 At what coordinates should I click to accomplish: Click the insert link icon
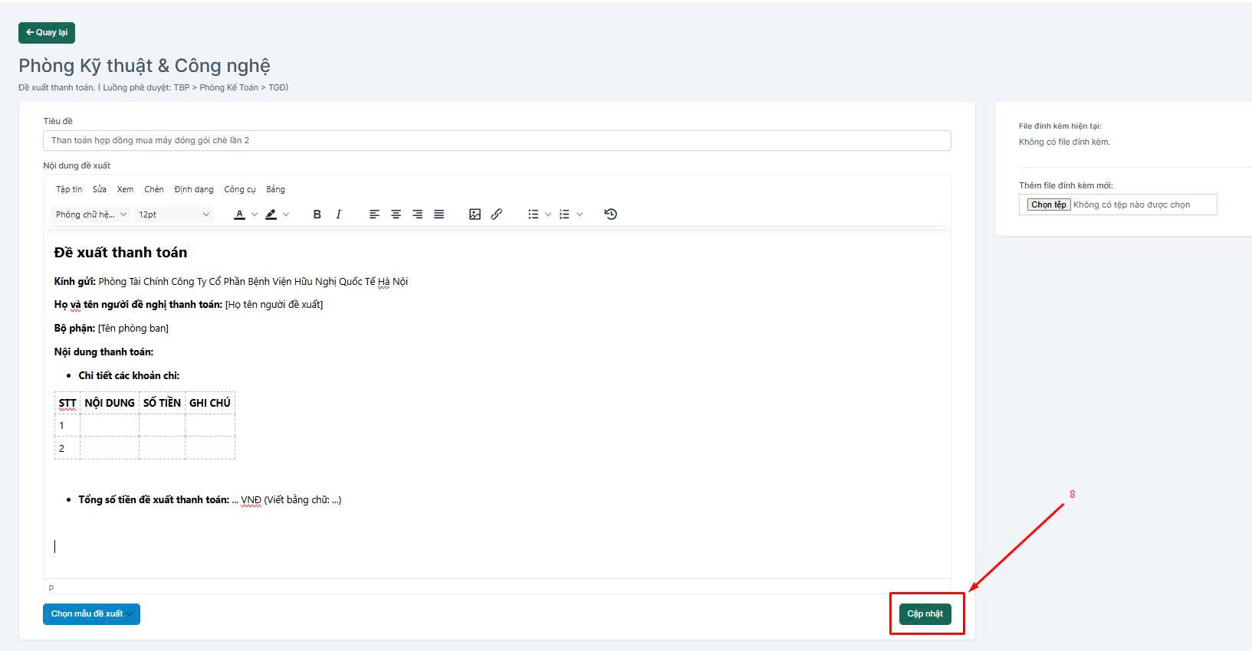496,214
